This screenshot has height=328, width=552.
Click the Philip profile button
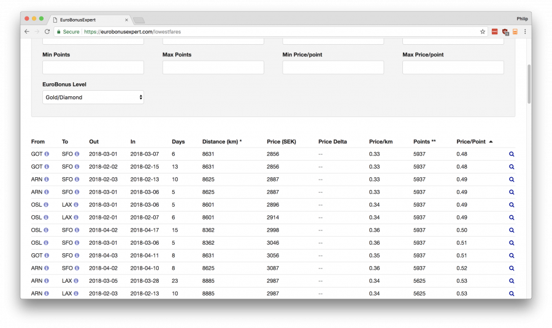pos(521,19)
